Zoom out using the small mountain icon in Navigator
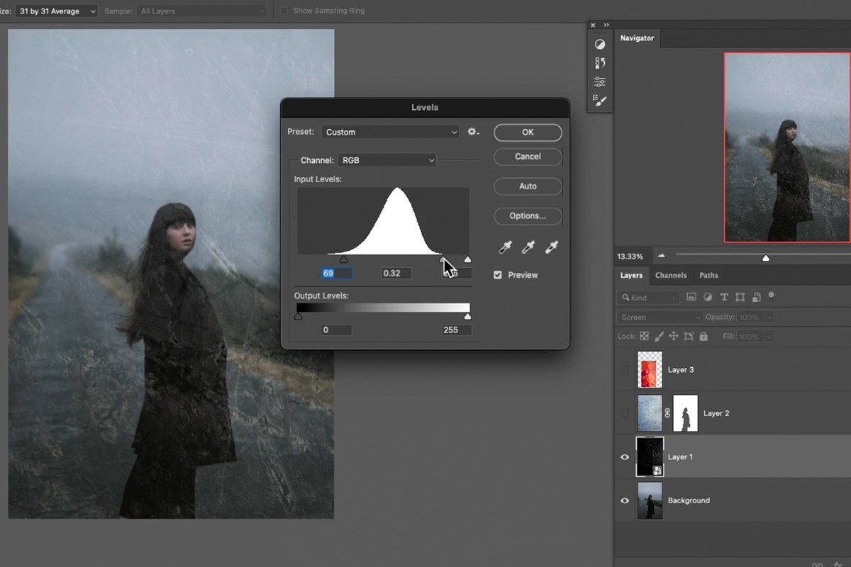 [x=662, y=256]
